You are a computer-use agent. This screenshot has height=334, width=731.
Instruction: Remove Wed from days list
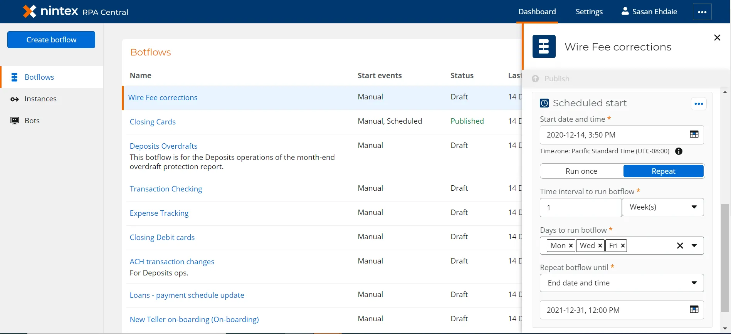pos(600,246)
